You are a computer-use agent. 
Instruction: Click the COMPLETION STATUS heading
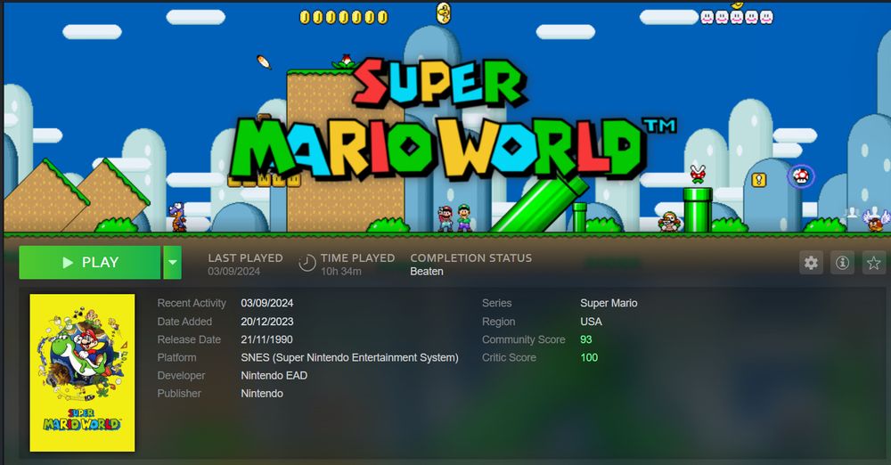(471, 258)
